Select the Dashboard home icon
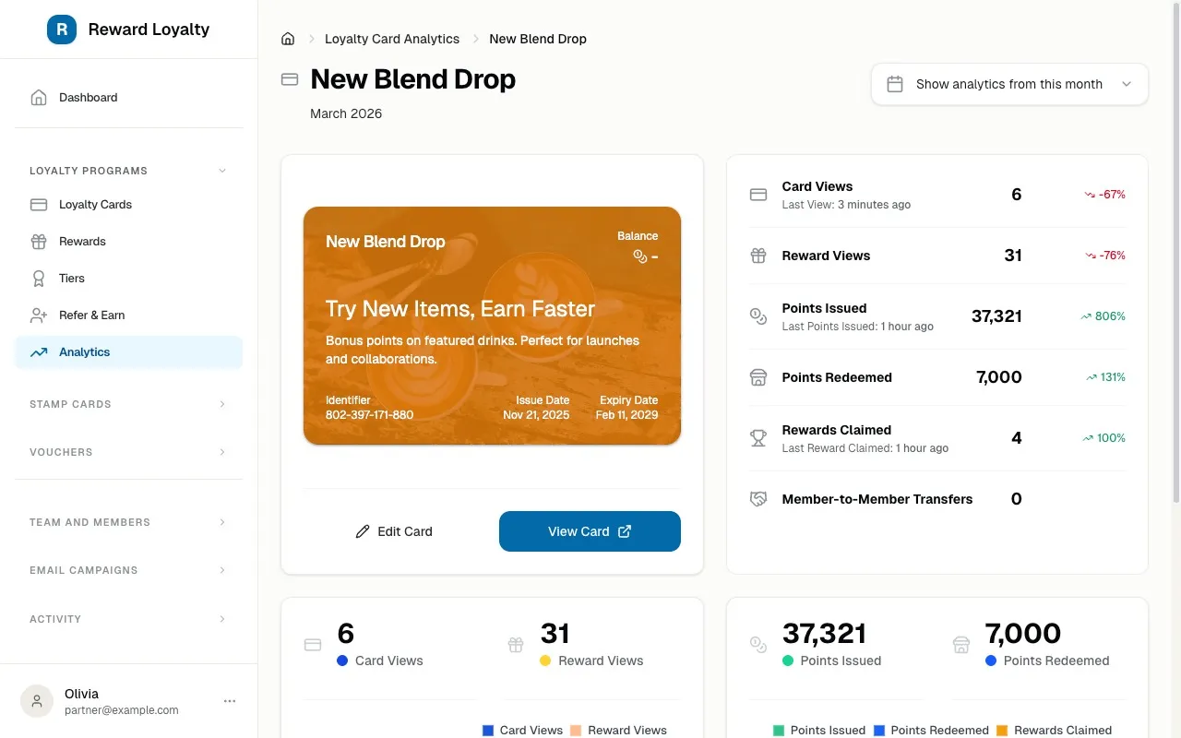The width and height of the screenshot is (1181, 738). [40, 97]
